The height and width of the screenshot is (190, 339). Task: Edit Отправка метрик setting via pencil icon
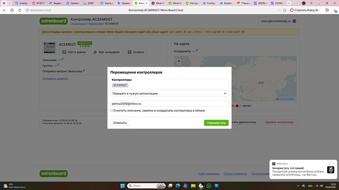(x=84, y=70)
